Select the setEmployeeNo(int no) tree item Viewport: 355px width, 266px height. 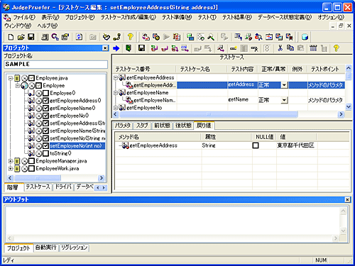(x=76, y=146)
